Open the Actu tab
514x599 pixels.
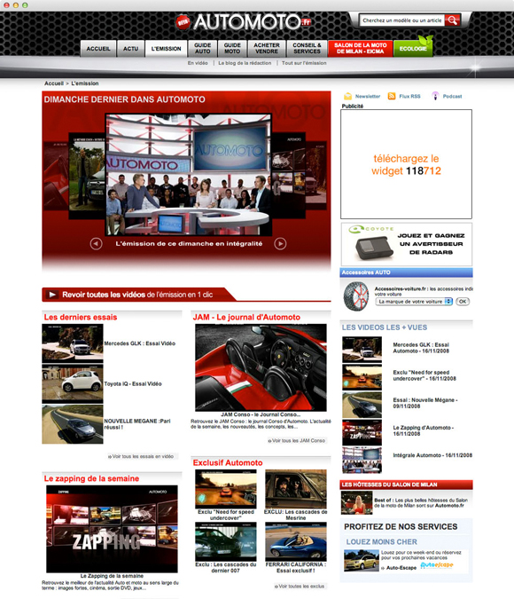point(130,49)
